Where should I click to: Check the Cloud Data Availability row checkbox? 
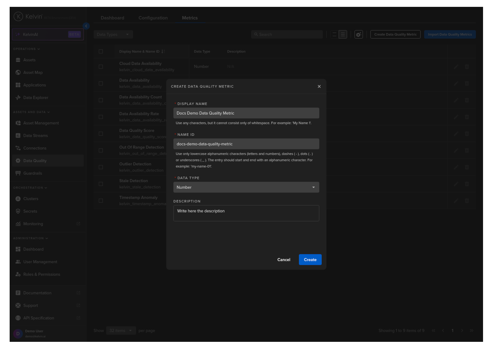click(101, 67)
